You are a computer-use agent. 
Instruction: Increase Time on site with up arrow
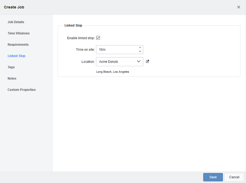(x=140, y=48)
